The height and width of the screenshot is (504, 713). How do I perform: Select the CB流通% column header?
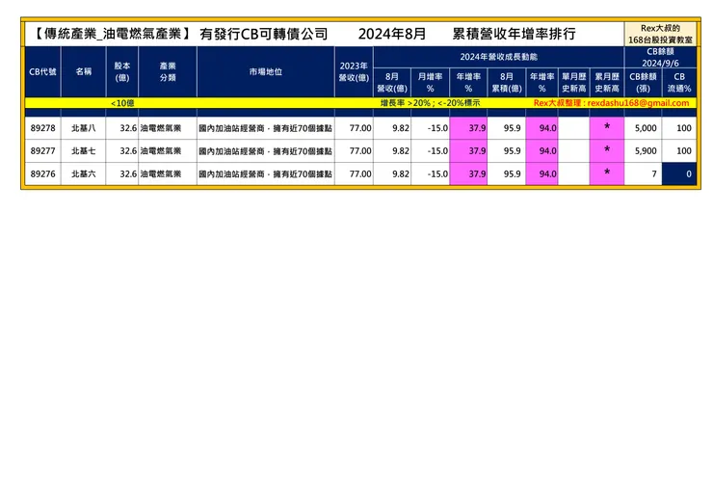[679, 82]
